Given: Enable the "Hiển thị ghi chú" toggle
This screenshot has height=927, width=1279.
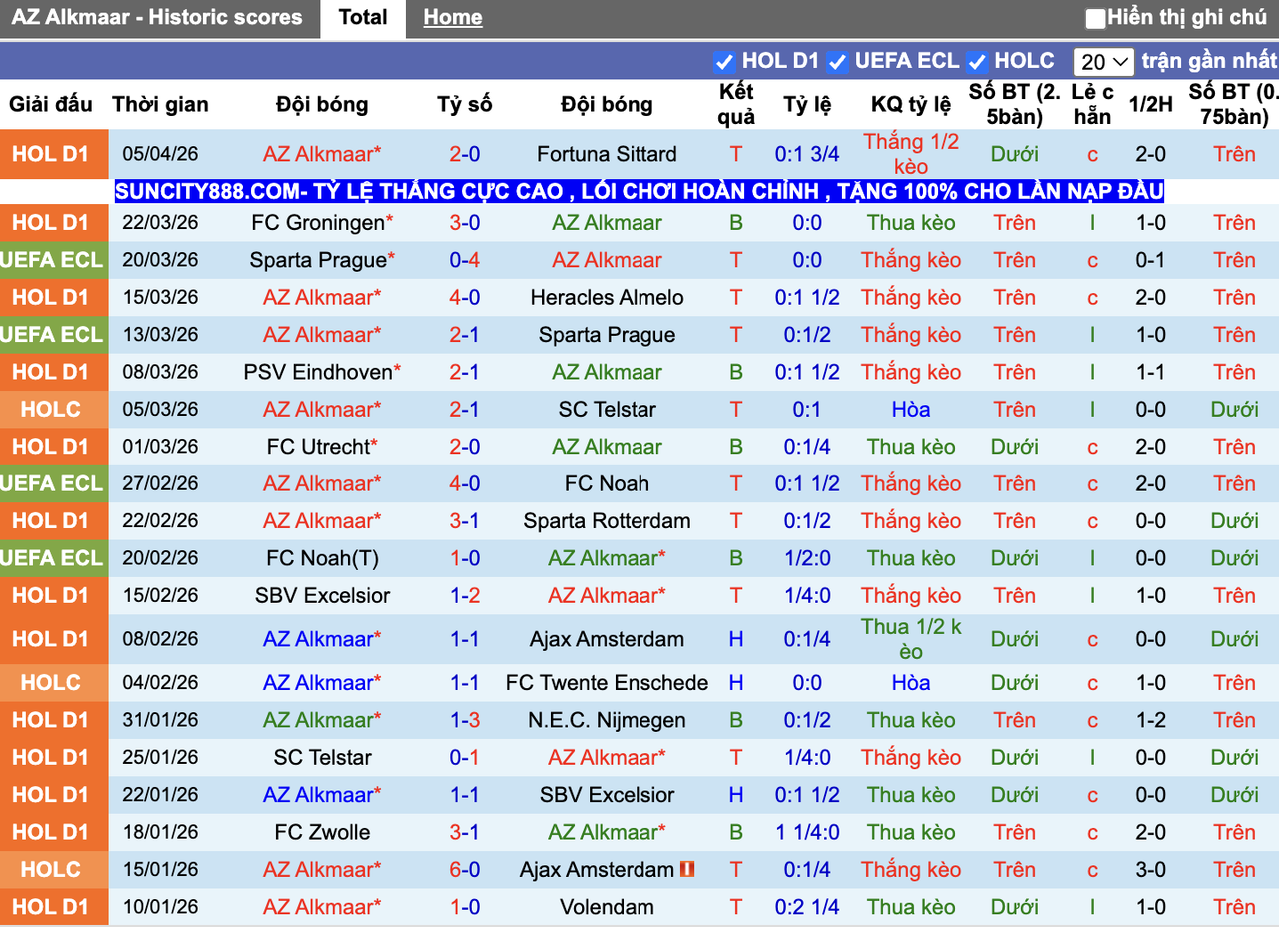Looking at the screenshot, I should point(1095,16).
